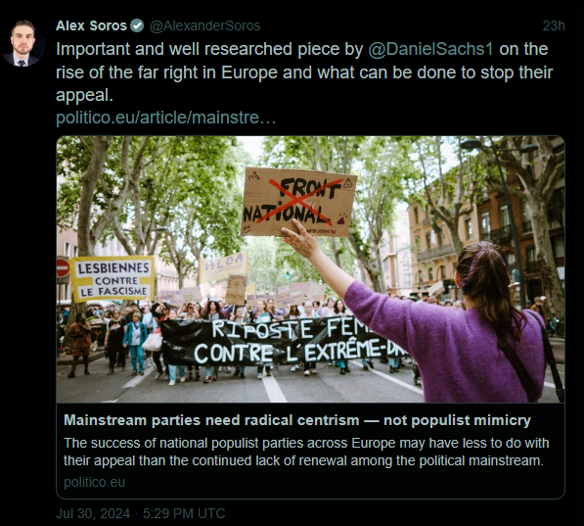Click the brick building with balconies in the photo
This screenshot has height=526, width=584.
coord(484,239)
